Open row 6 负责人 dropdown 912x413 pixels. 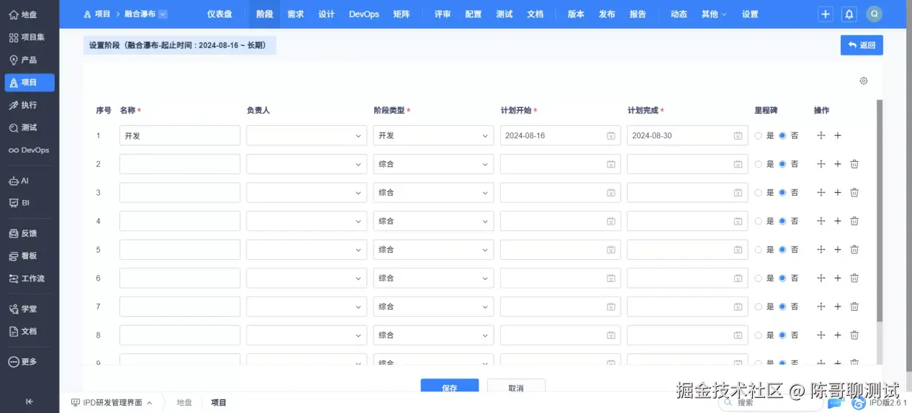pos(307,278)
